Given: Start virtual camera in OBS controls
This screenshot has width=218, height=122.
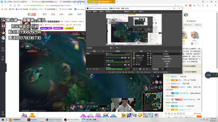Looking at the screenshot, I should (167, 59).
